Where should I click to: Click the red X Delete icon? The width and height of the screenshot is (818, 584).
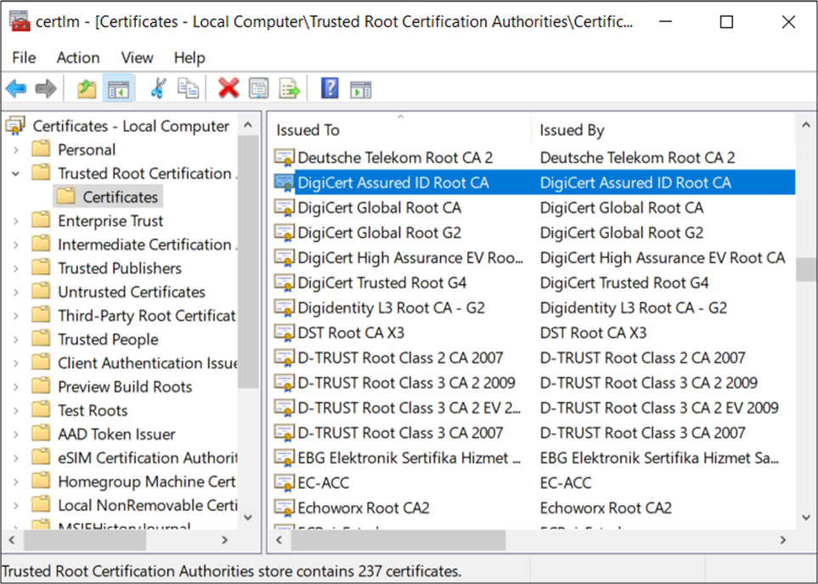(228, 88)
